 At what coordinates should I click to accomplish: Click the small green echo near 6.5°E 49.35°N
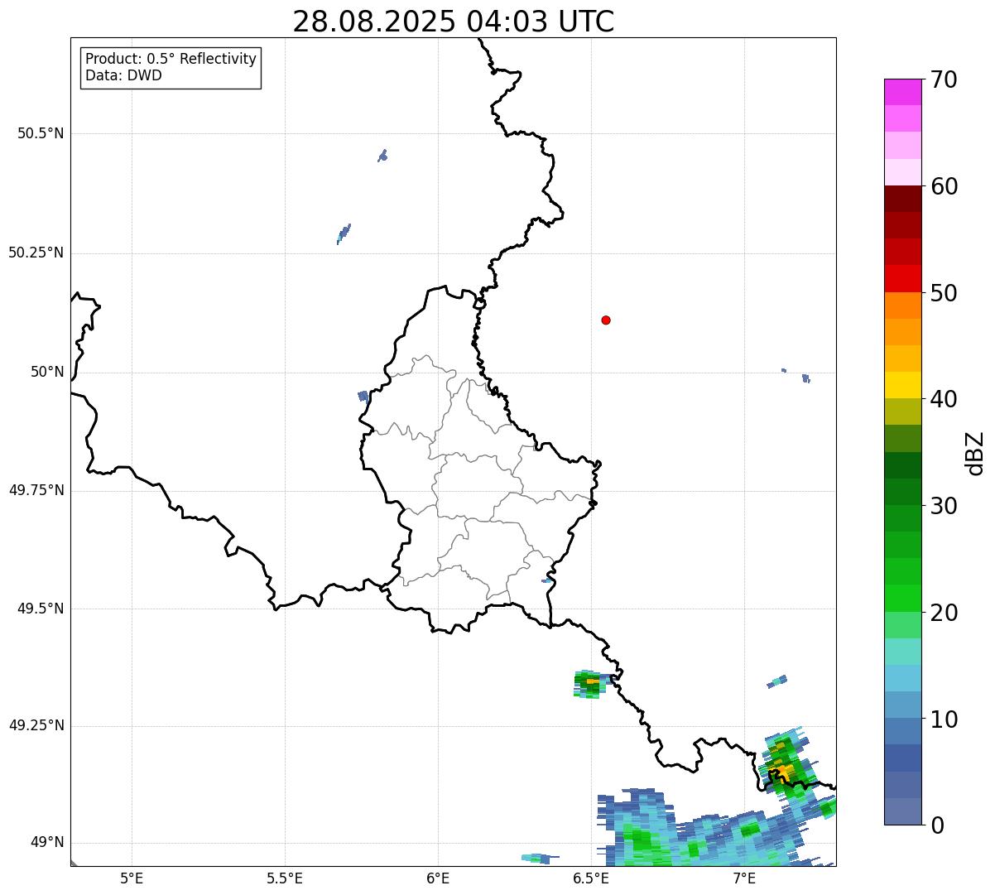point(590,684)
